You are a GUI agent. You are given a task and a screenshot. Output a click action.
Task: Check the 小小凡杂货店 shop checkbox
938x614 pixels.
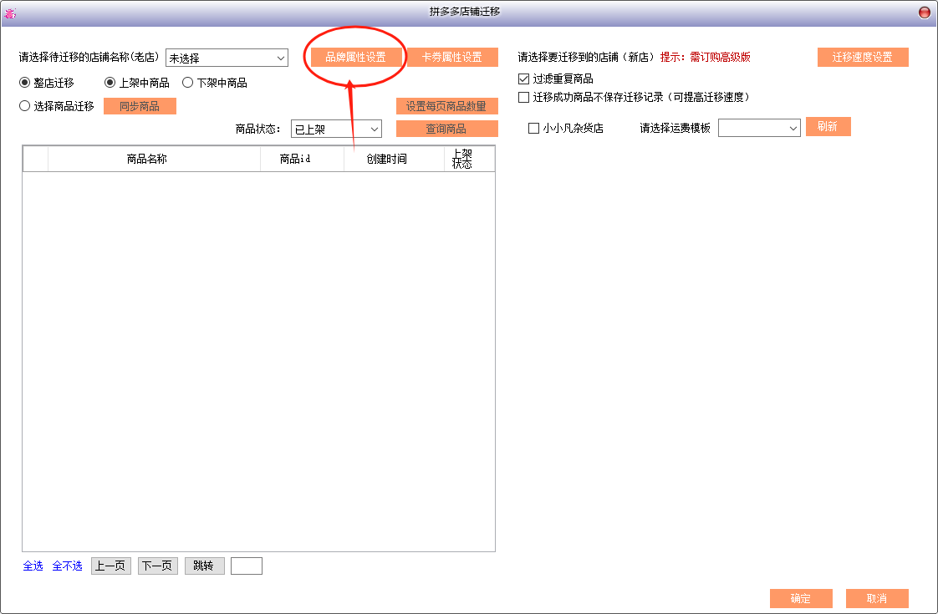point(533,128)
